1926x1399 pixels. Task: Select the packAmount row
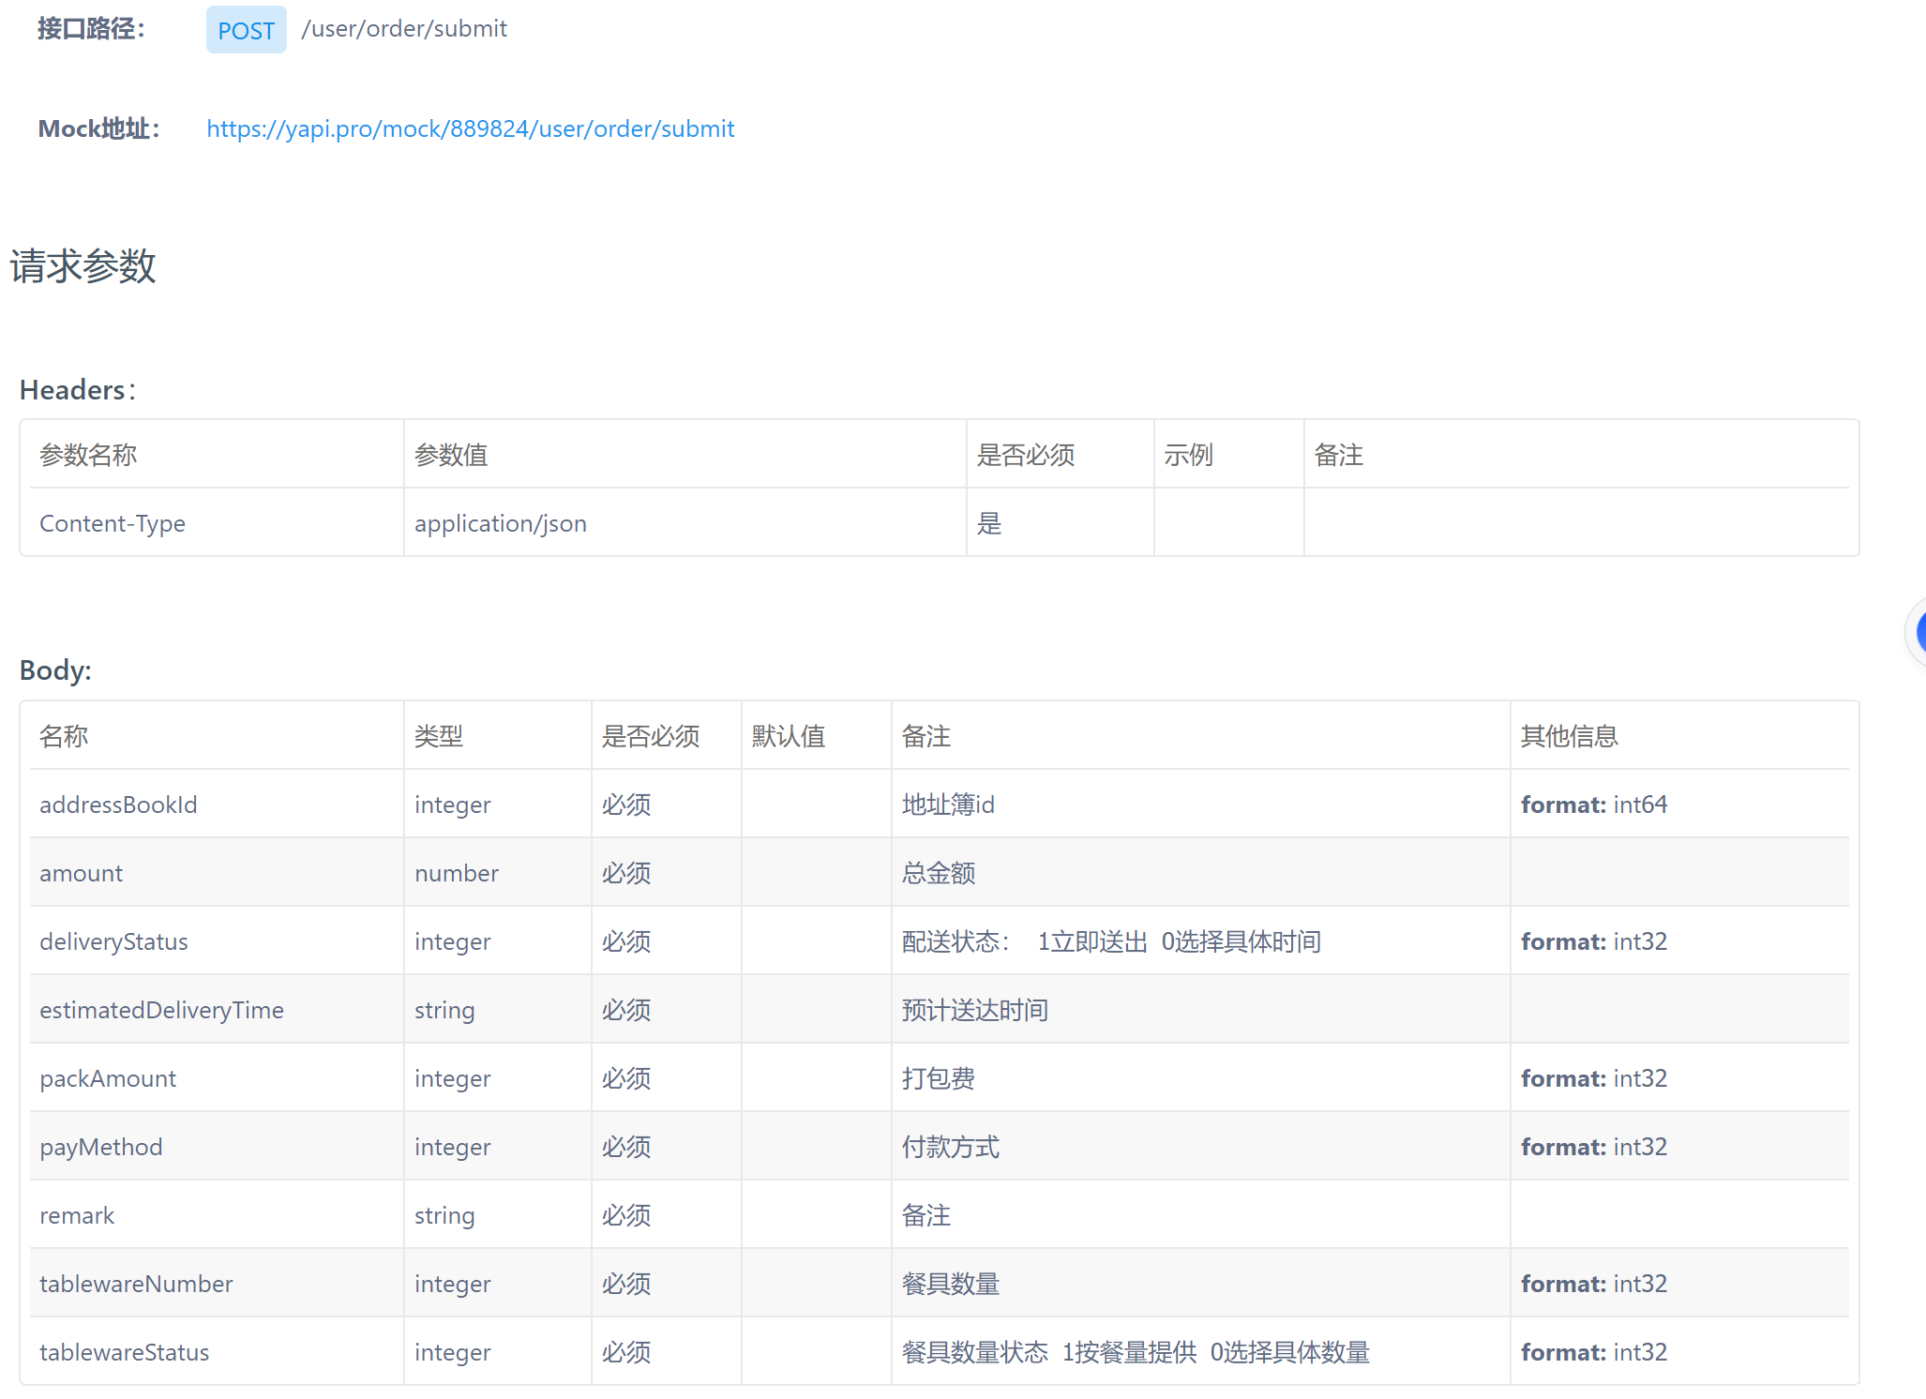pos(108,1078)
